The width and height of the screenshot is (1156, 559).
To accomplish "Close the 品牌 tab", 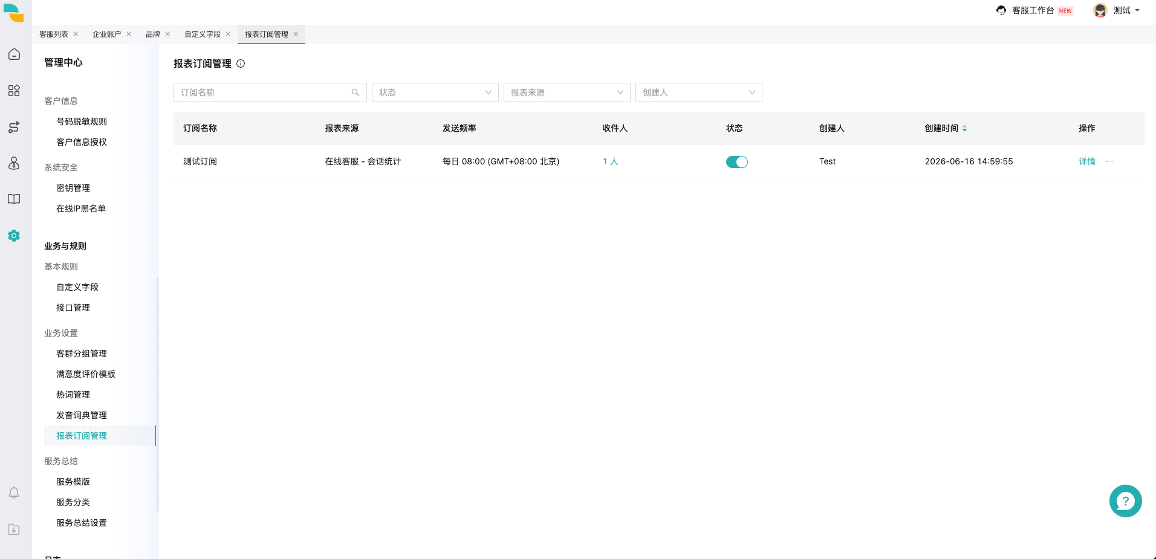I will 167,34.
